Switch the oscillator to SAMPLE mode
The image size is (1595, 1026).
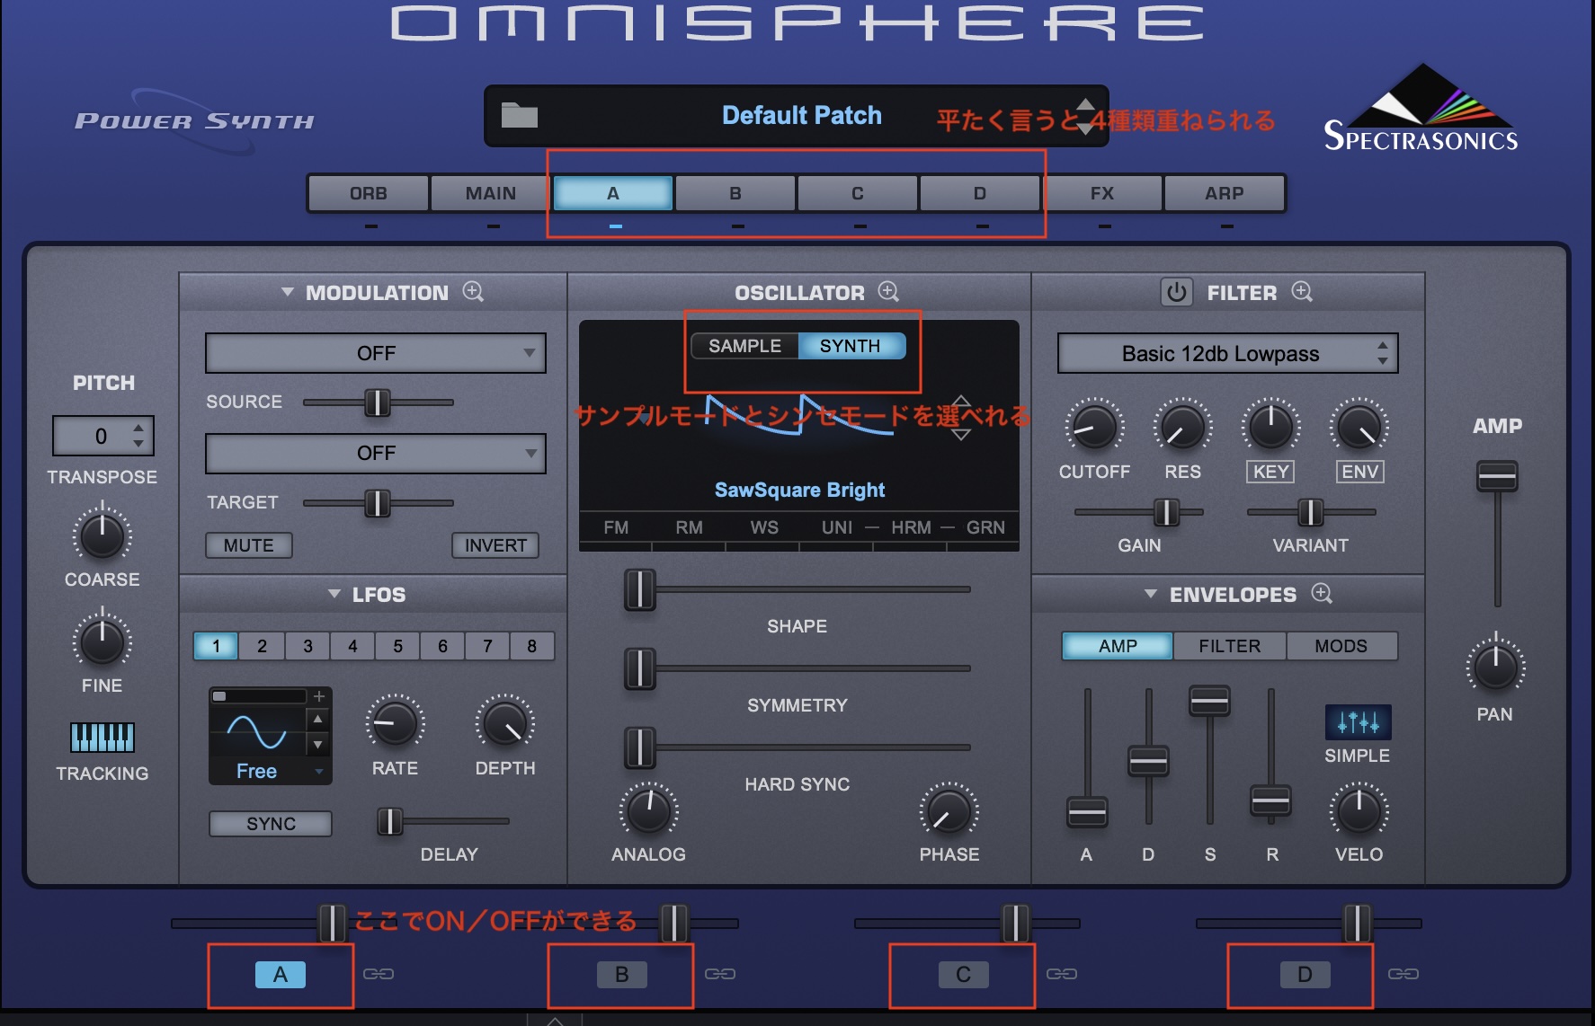[x=744, y=346]
